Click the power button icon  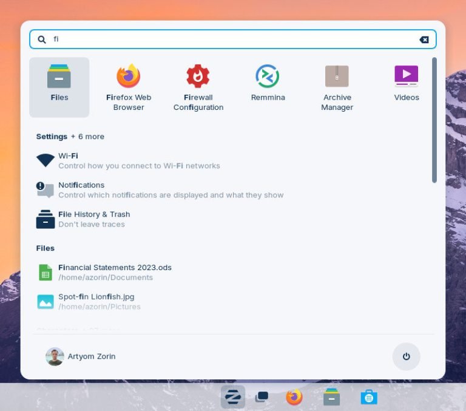pos(407,356)
